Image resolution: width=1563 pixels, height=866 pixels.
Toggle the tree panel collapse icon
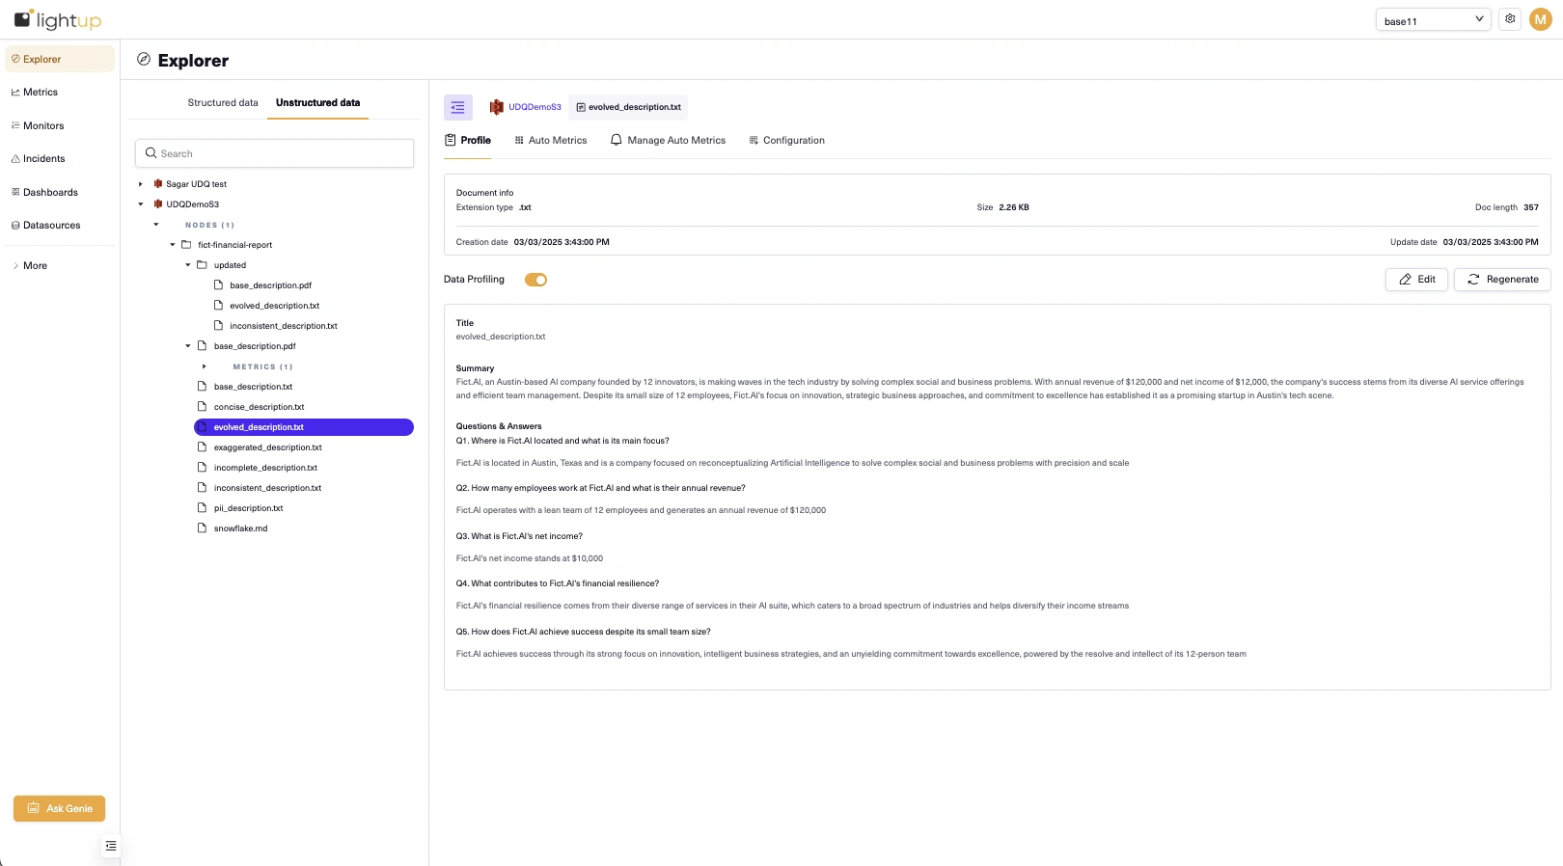coord(457,107)
